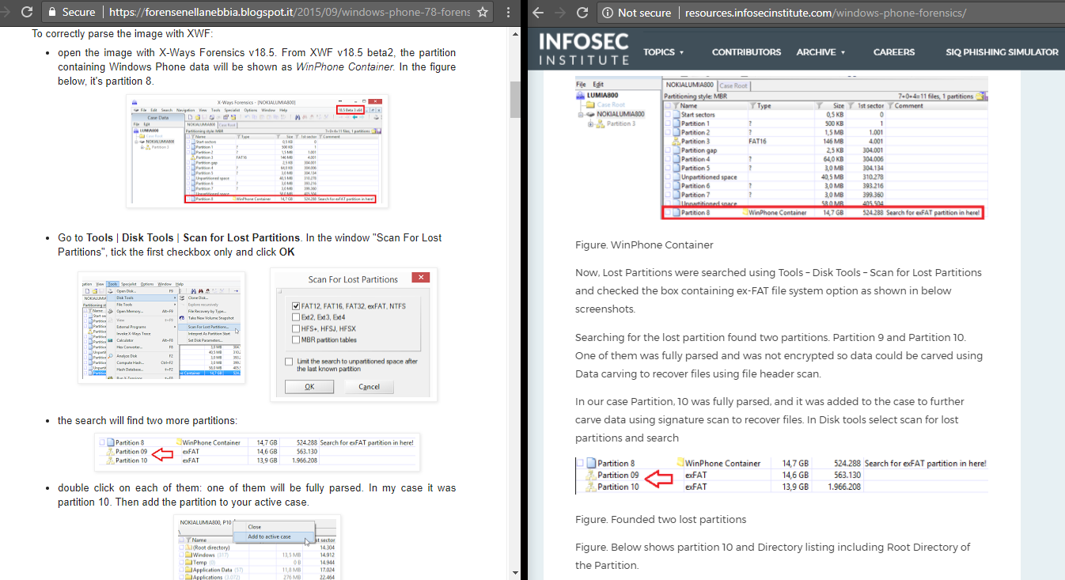This screenshot has height=580, width=1065.
Task: Open the CAREERS menu item
Action: click(x=894, y=52)
